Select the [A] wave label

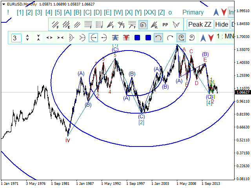67,12
